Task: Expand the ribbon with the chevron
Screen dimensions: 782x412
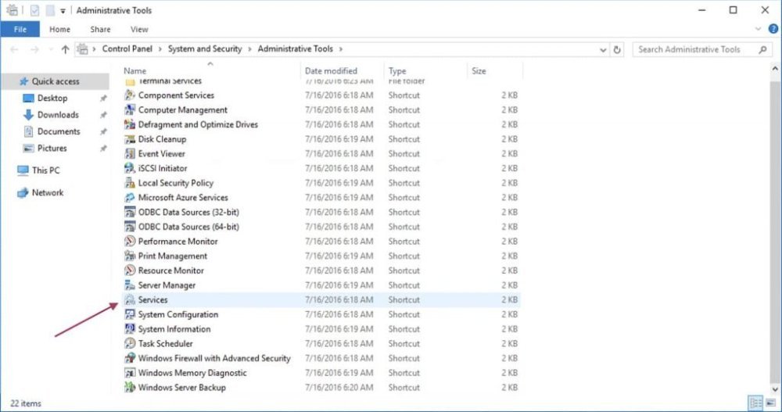Action: 758,29
